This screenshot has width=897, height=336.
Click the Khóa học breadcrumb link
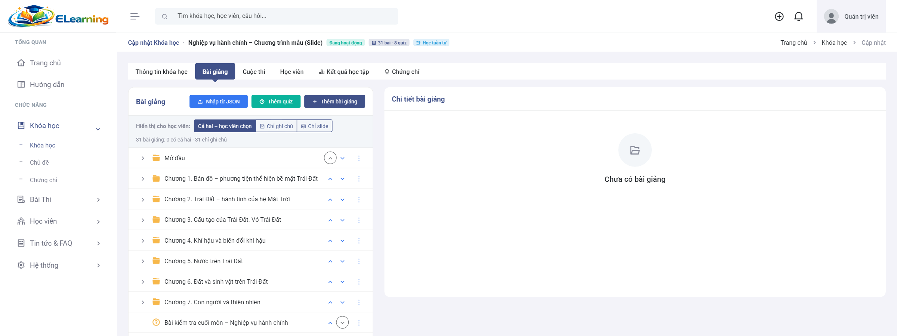[834, 43]
